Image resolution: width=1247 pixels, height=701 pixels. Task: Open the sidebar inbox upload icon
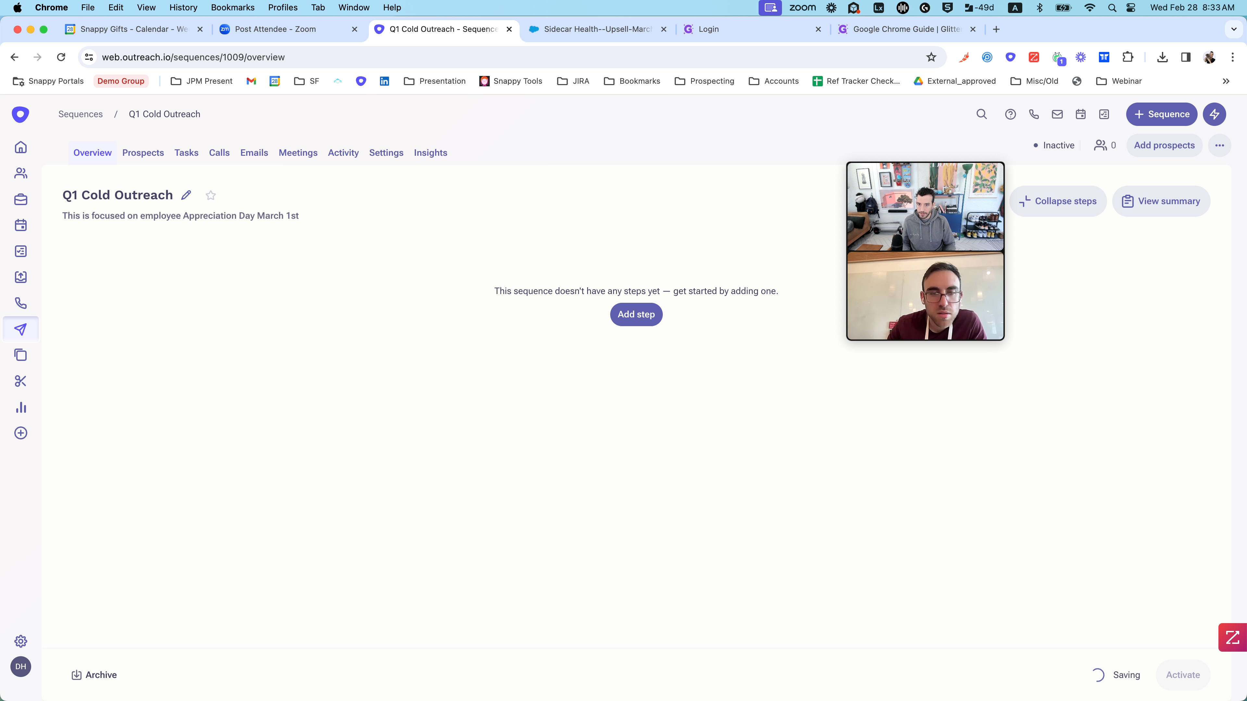pos(20,277)
